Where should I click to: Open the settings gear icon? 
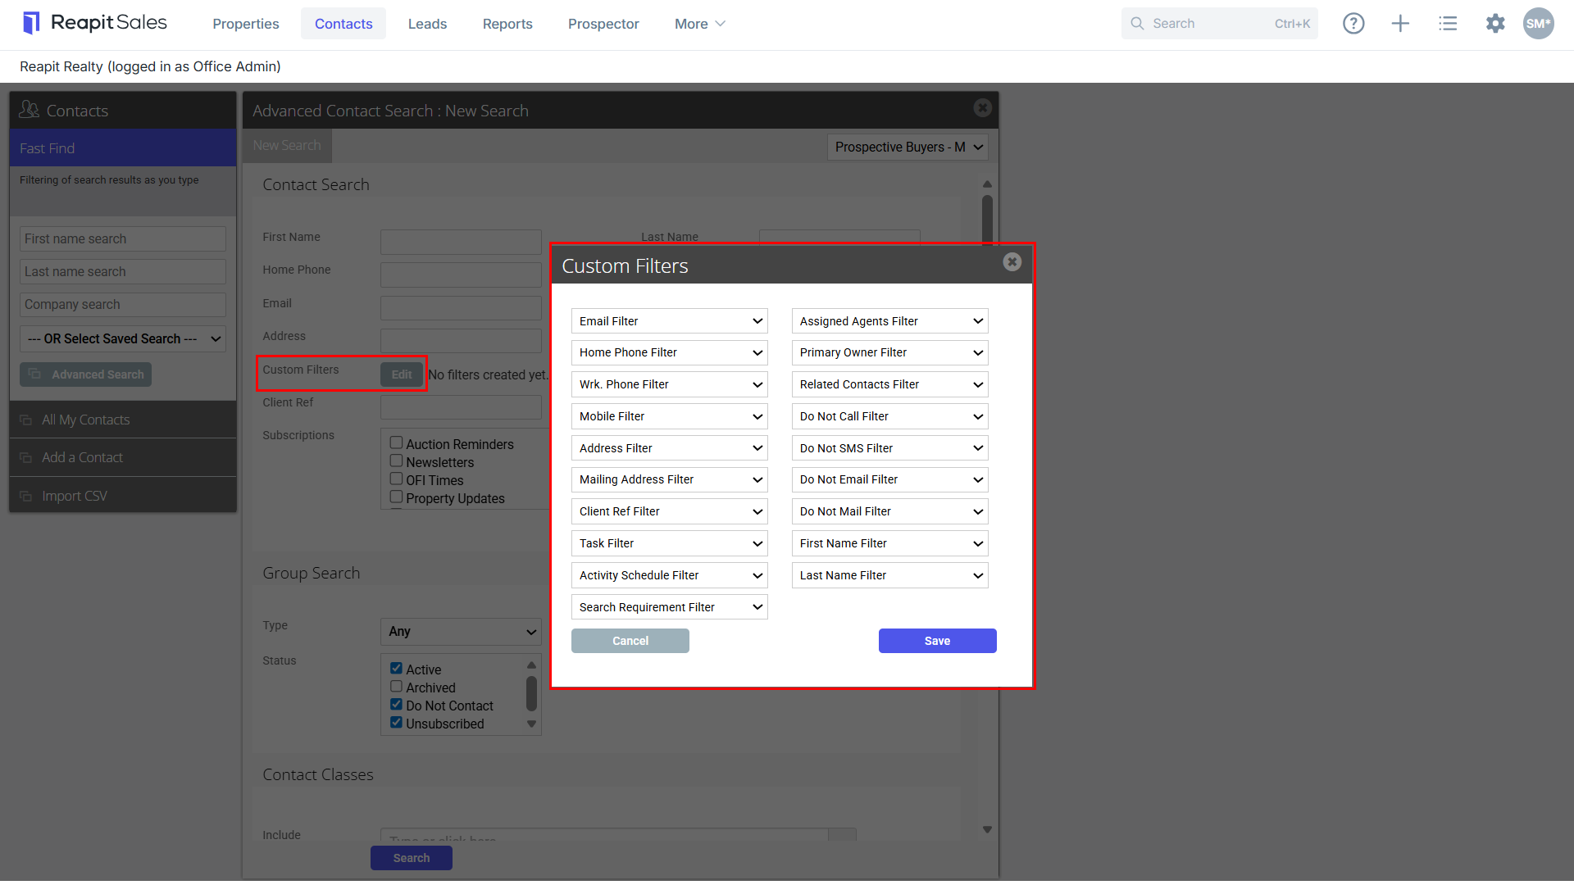(x=1495, y=24)
